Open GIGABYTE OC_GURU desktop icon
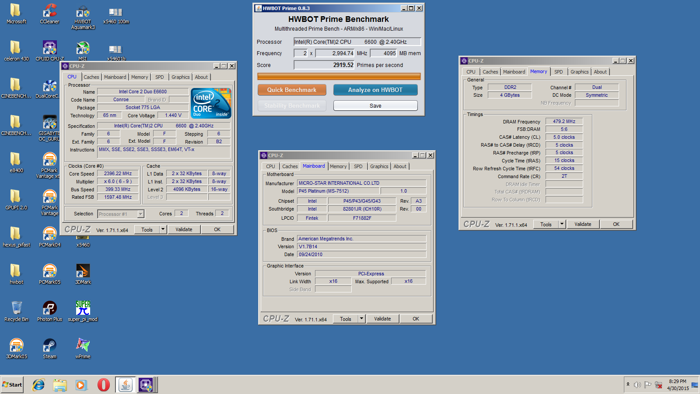 (x=49, y=128)
